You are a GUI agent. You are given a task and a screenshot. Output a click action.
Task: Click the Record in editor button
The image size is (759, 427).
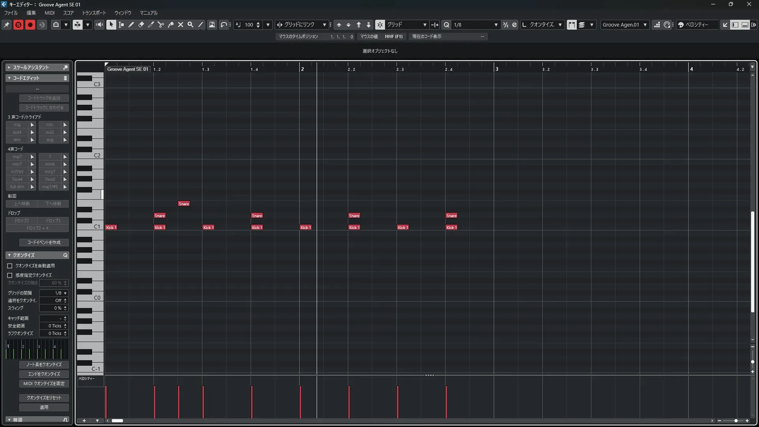coord(30,25)
